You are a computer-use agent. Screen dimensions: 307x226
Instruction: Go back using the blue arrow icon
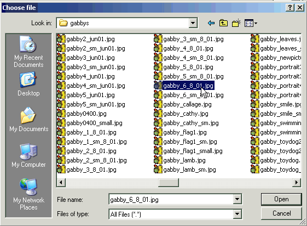click(211, 24)
